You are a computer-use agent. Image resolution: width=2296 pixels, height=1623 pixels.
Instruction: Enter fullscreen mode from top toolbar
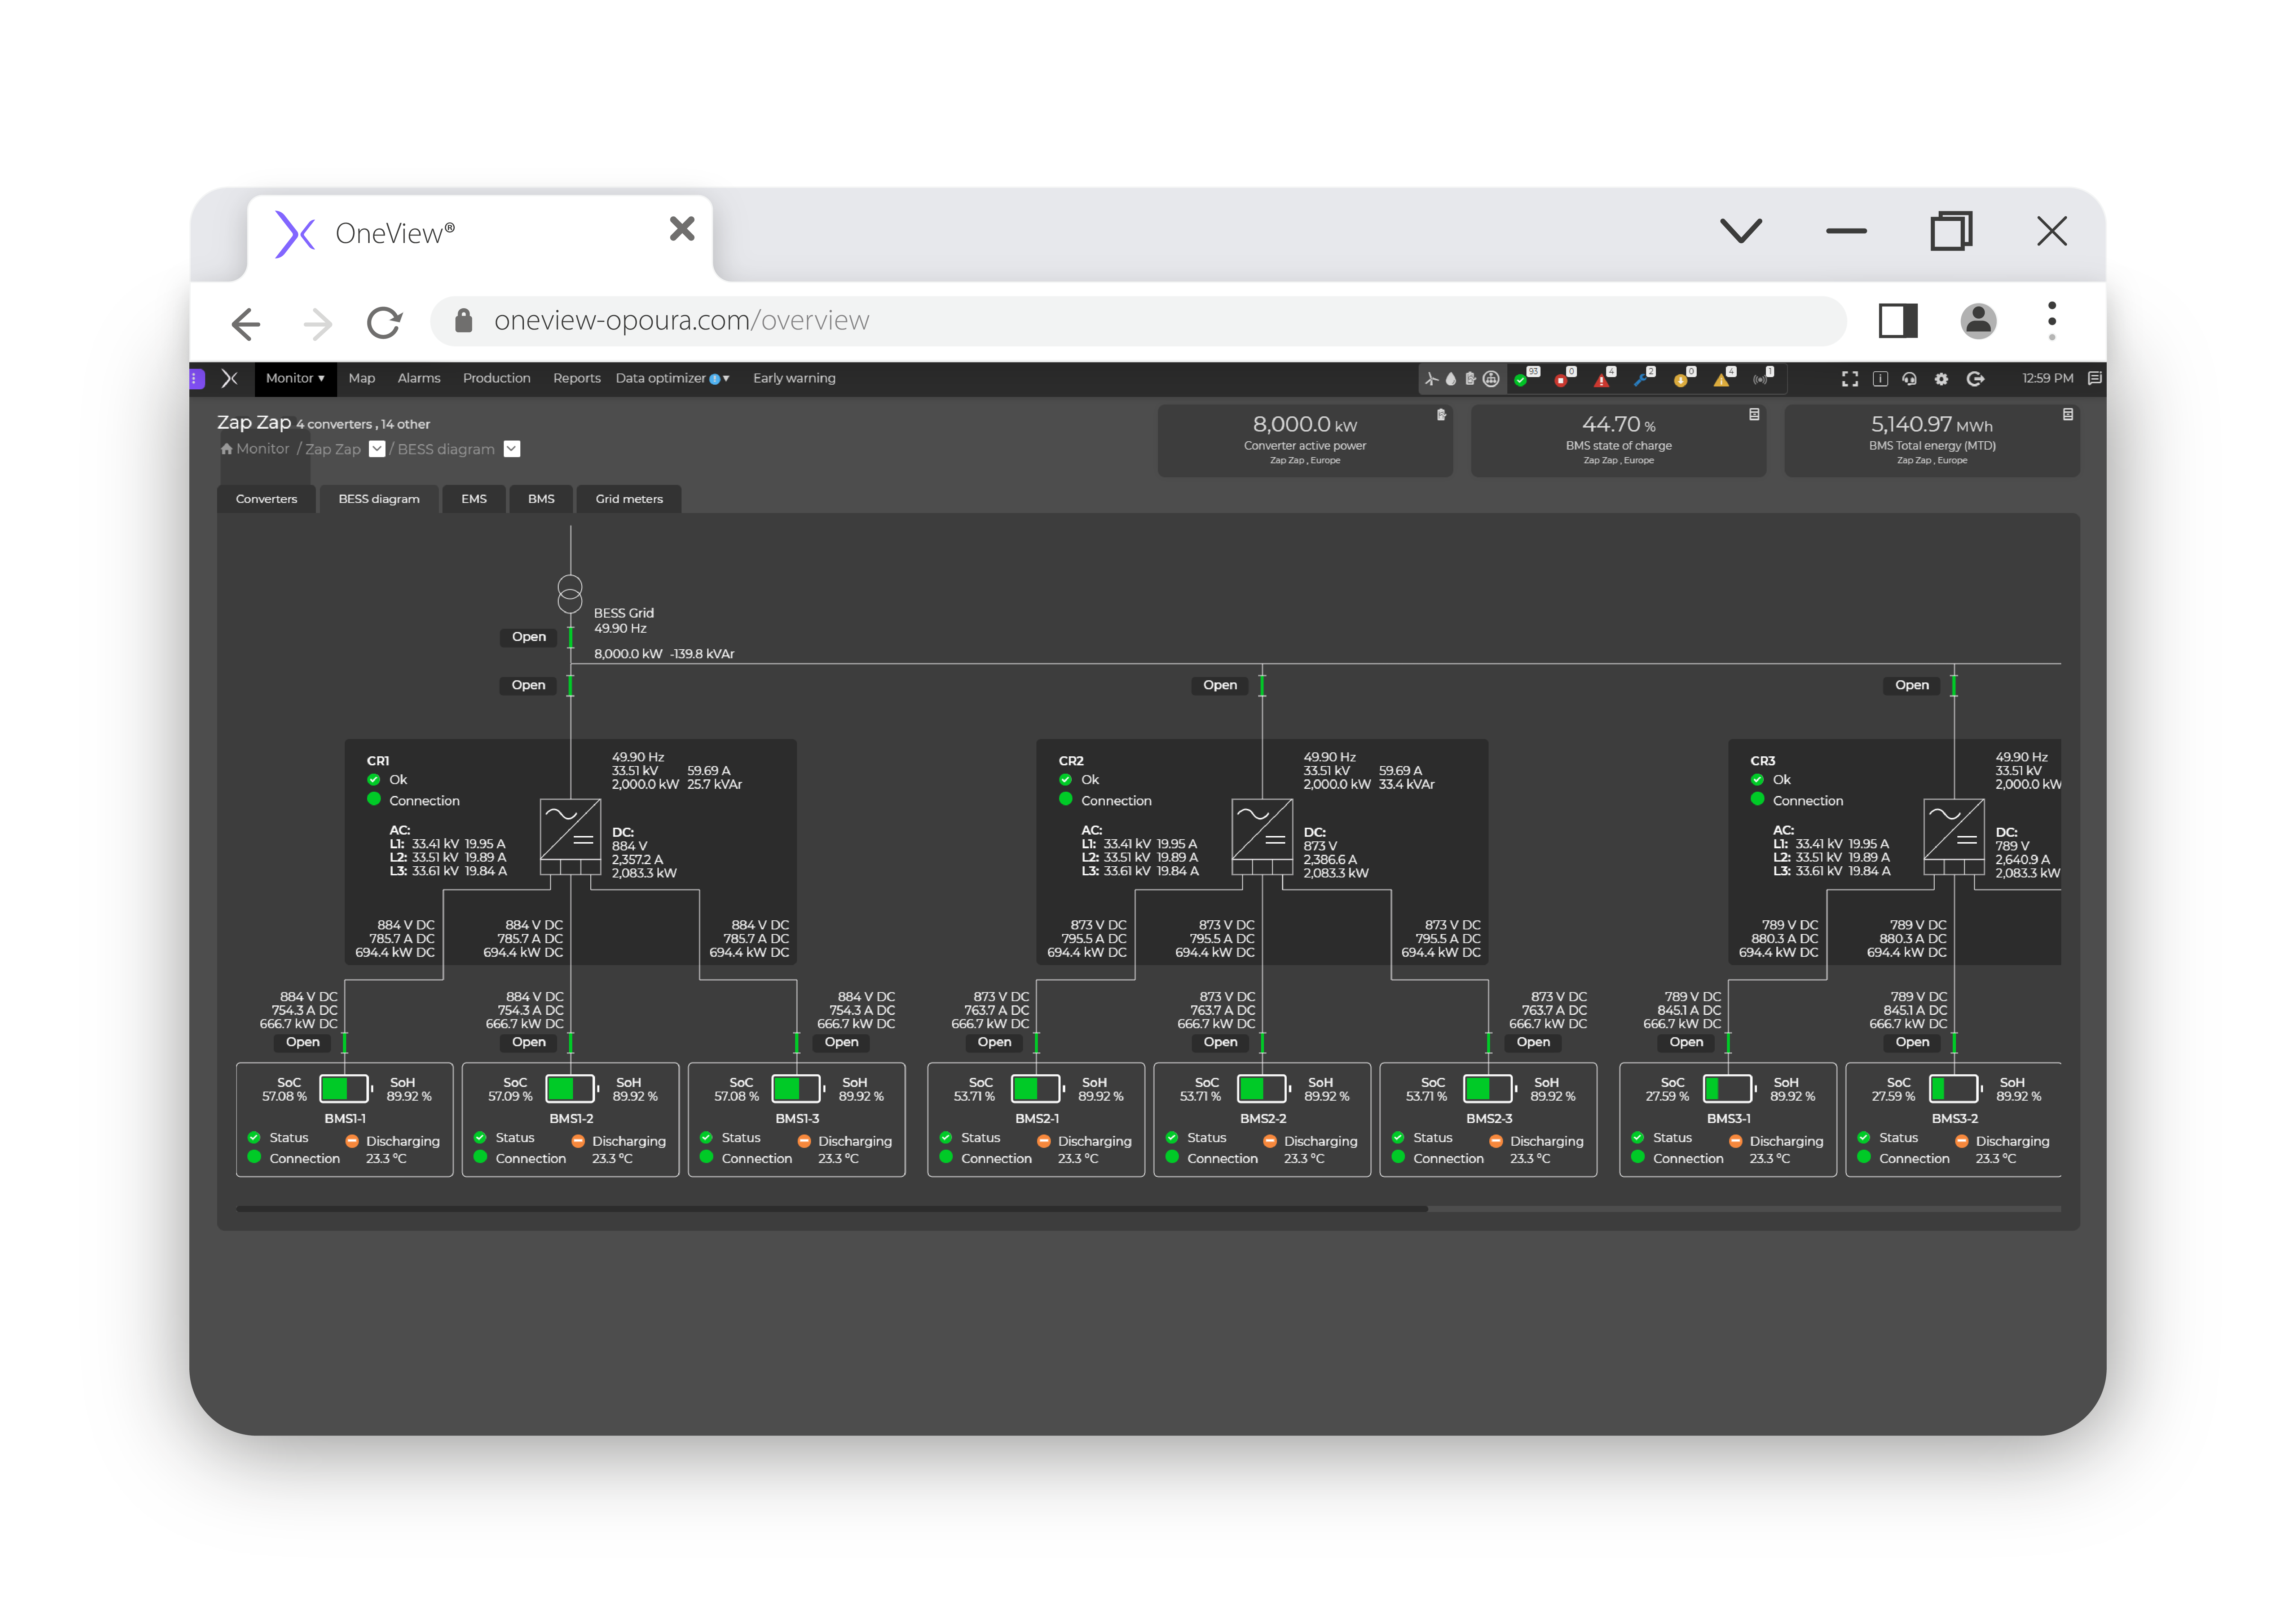coord(1850,379)
